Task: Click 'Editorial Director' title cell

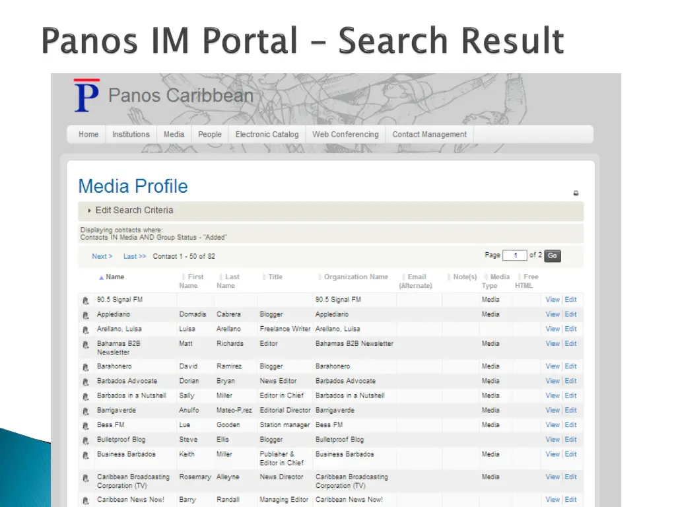Action: point(285,411)
